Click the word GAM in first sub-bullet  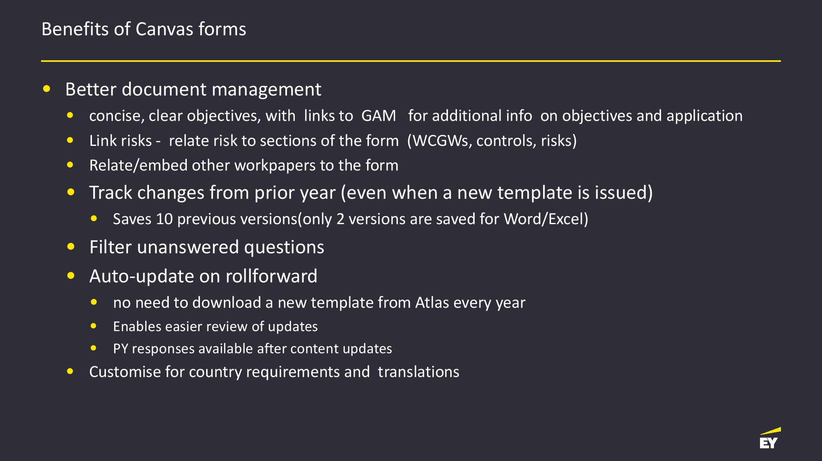pyautogui.click(x=379, y=116)
